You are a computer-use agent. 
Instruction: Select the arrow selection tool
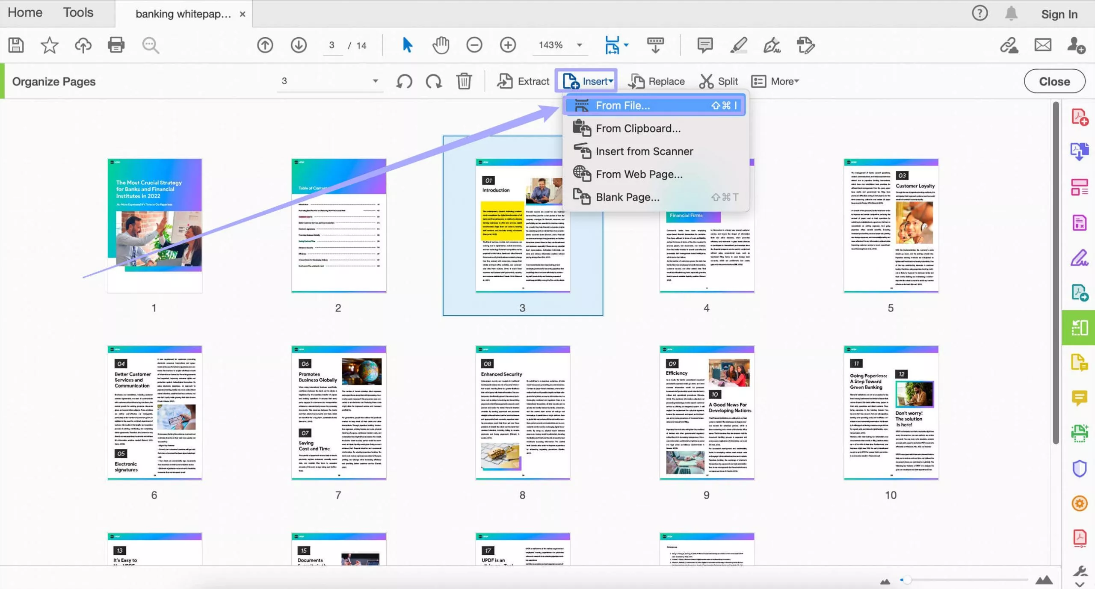pos(407,45)
